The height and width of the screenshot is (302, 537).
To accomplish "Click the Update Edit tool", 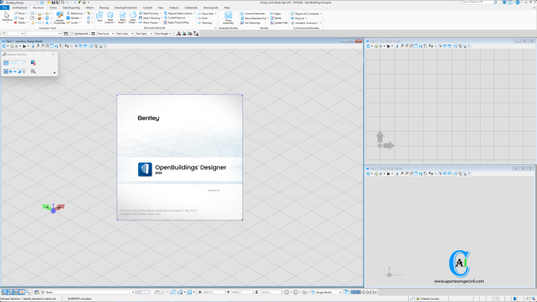I will coord(279,23).
